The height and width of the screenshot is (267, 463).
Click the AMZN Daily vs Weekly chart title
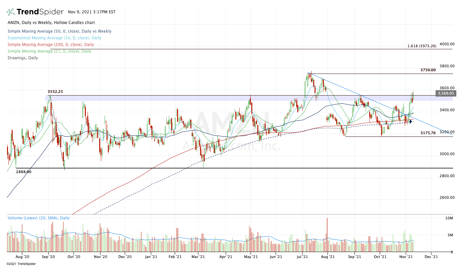(51, 23)
